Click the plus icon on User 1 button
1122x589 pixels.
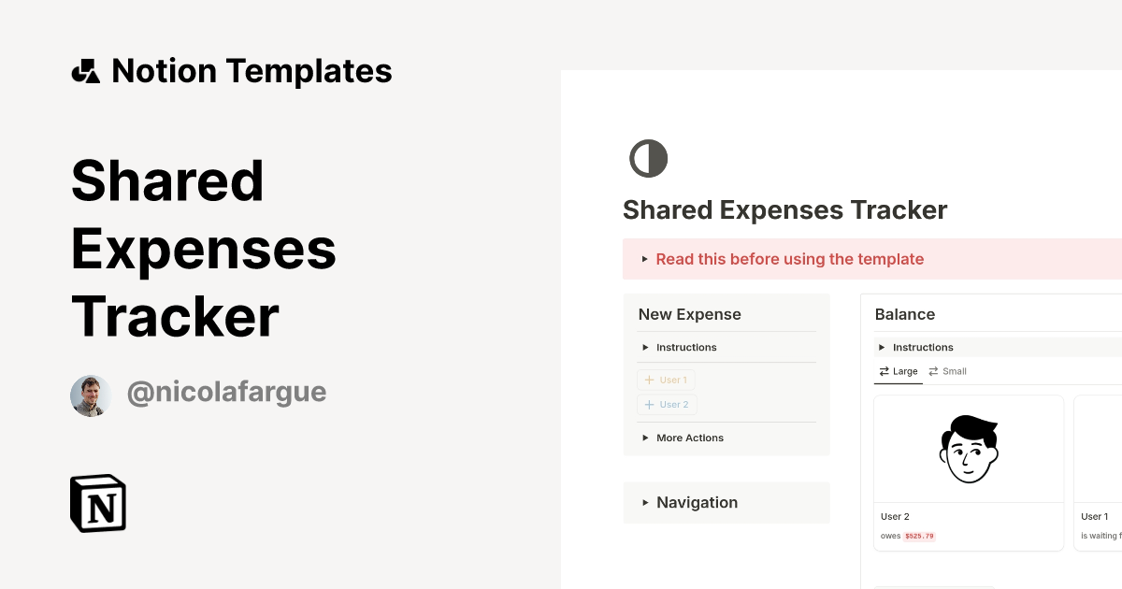pos(648,380)
